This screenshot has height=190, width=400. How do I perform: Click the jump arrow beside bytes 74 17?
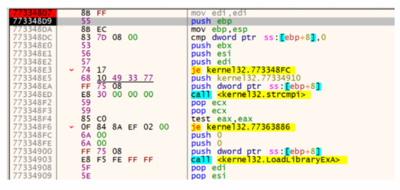71,70
